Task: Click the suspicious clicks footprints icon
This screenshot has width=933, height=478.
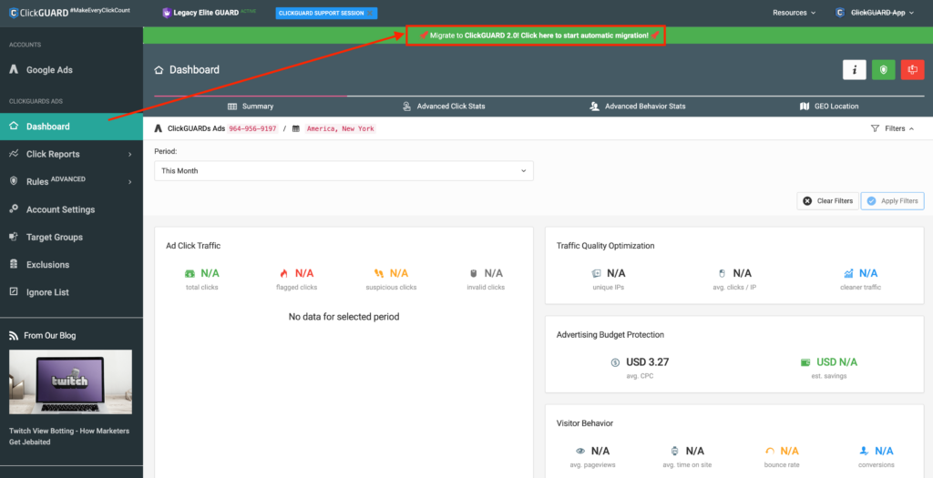Action: pyautogui.click(x=379, y=273)
